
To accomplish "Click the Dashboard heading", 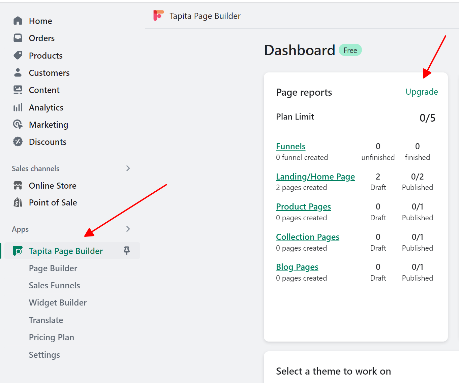I will click(300, 50).
